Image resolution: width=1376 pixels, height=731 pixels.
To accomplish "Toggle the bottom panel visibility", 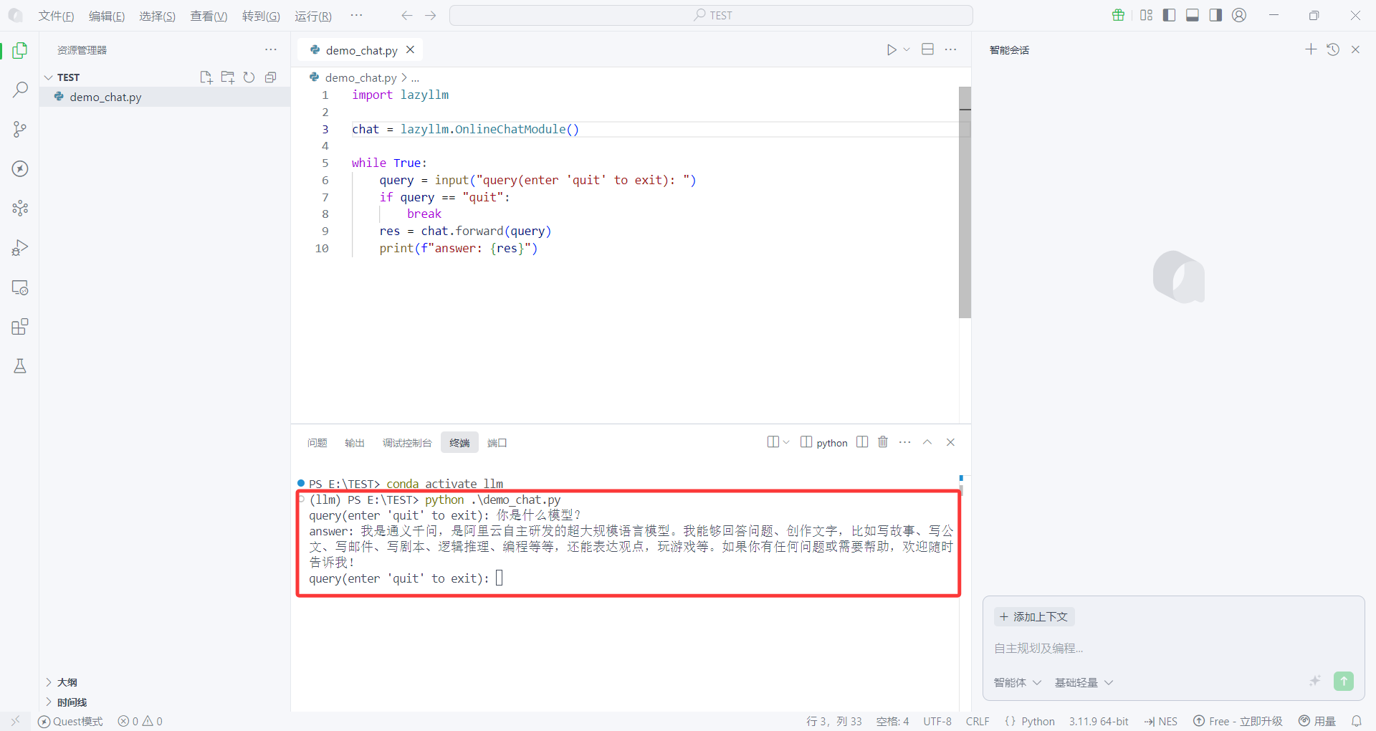I will 1193,15.
